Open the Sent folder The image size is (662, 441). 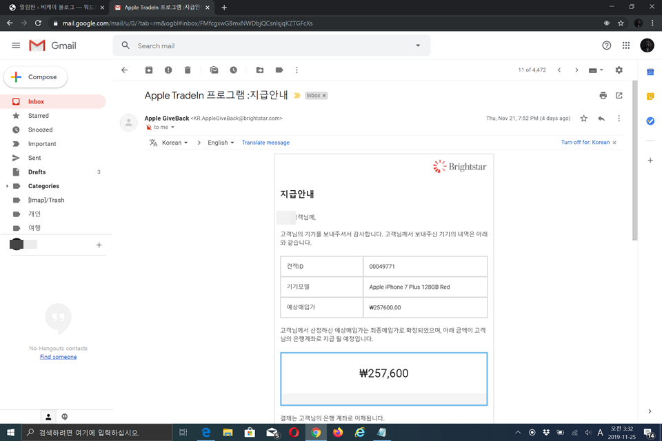coord(53,158)
